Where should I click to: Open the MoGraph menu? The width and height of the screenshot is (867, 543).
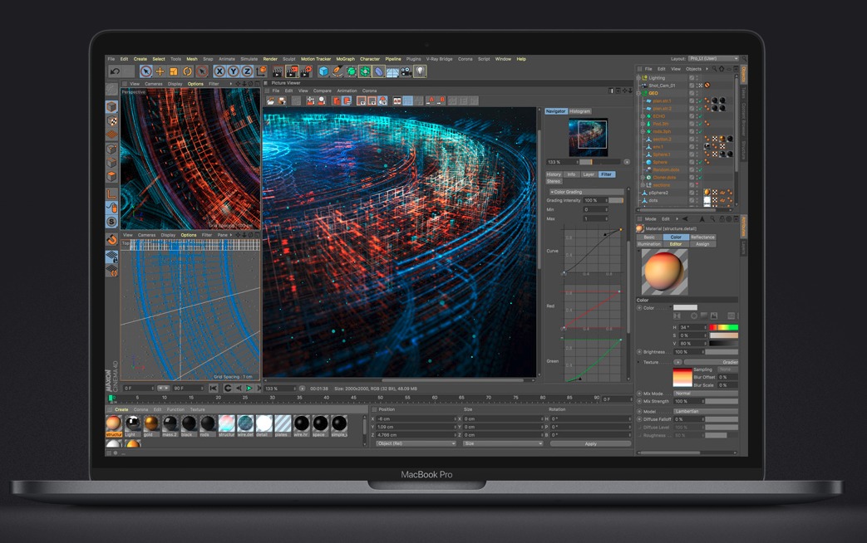tap(346, 59)
